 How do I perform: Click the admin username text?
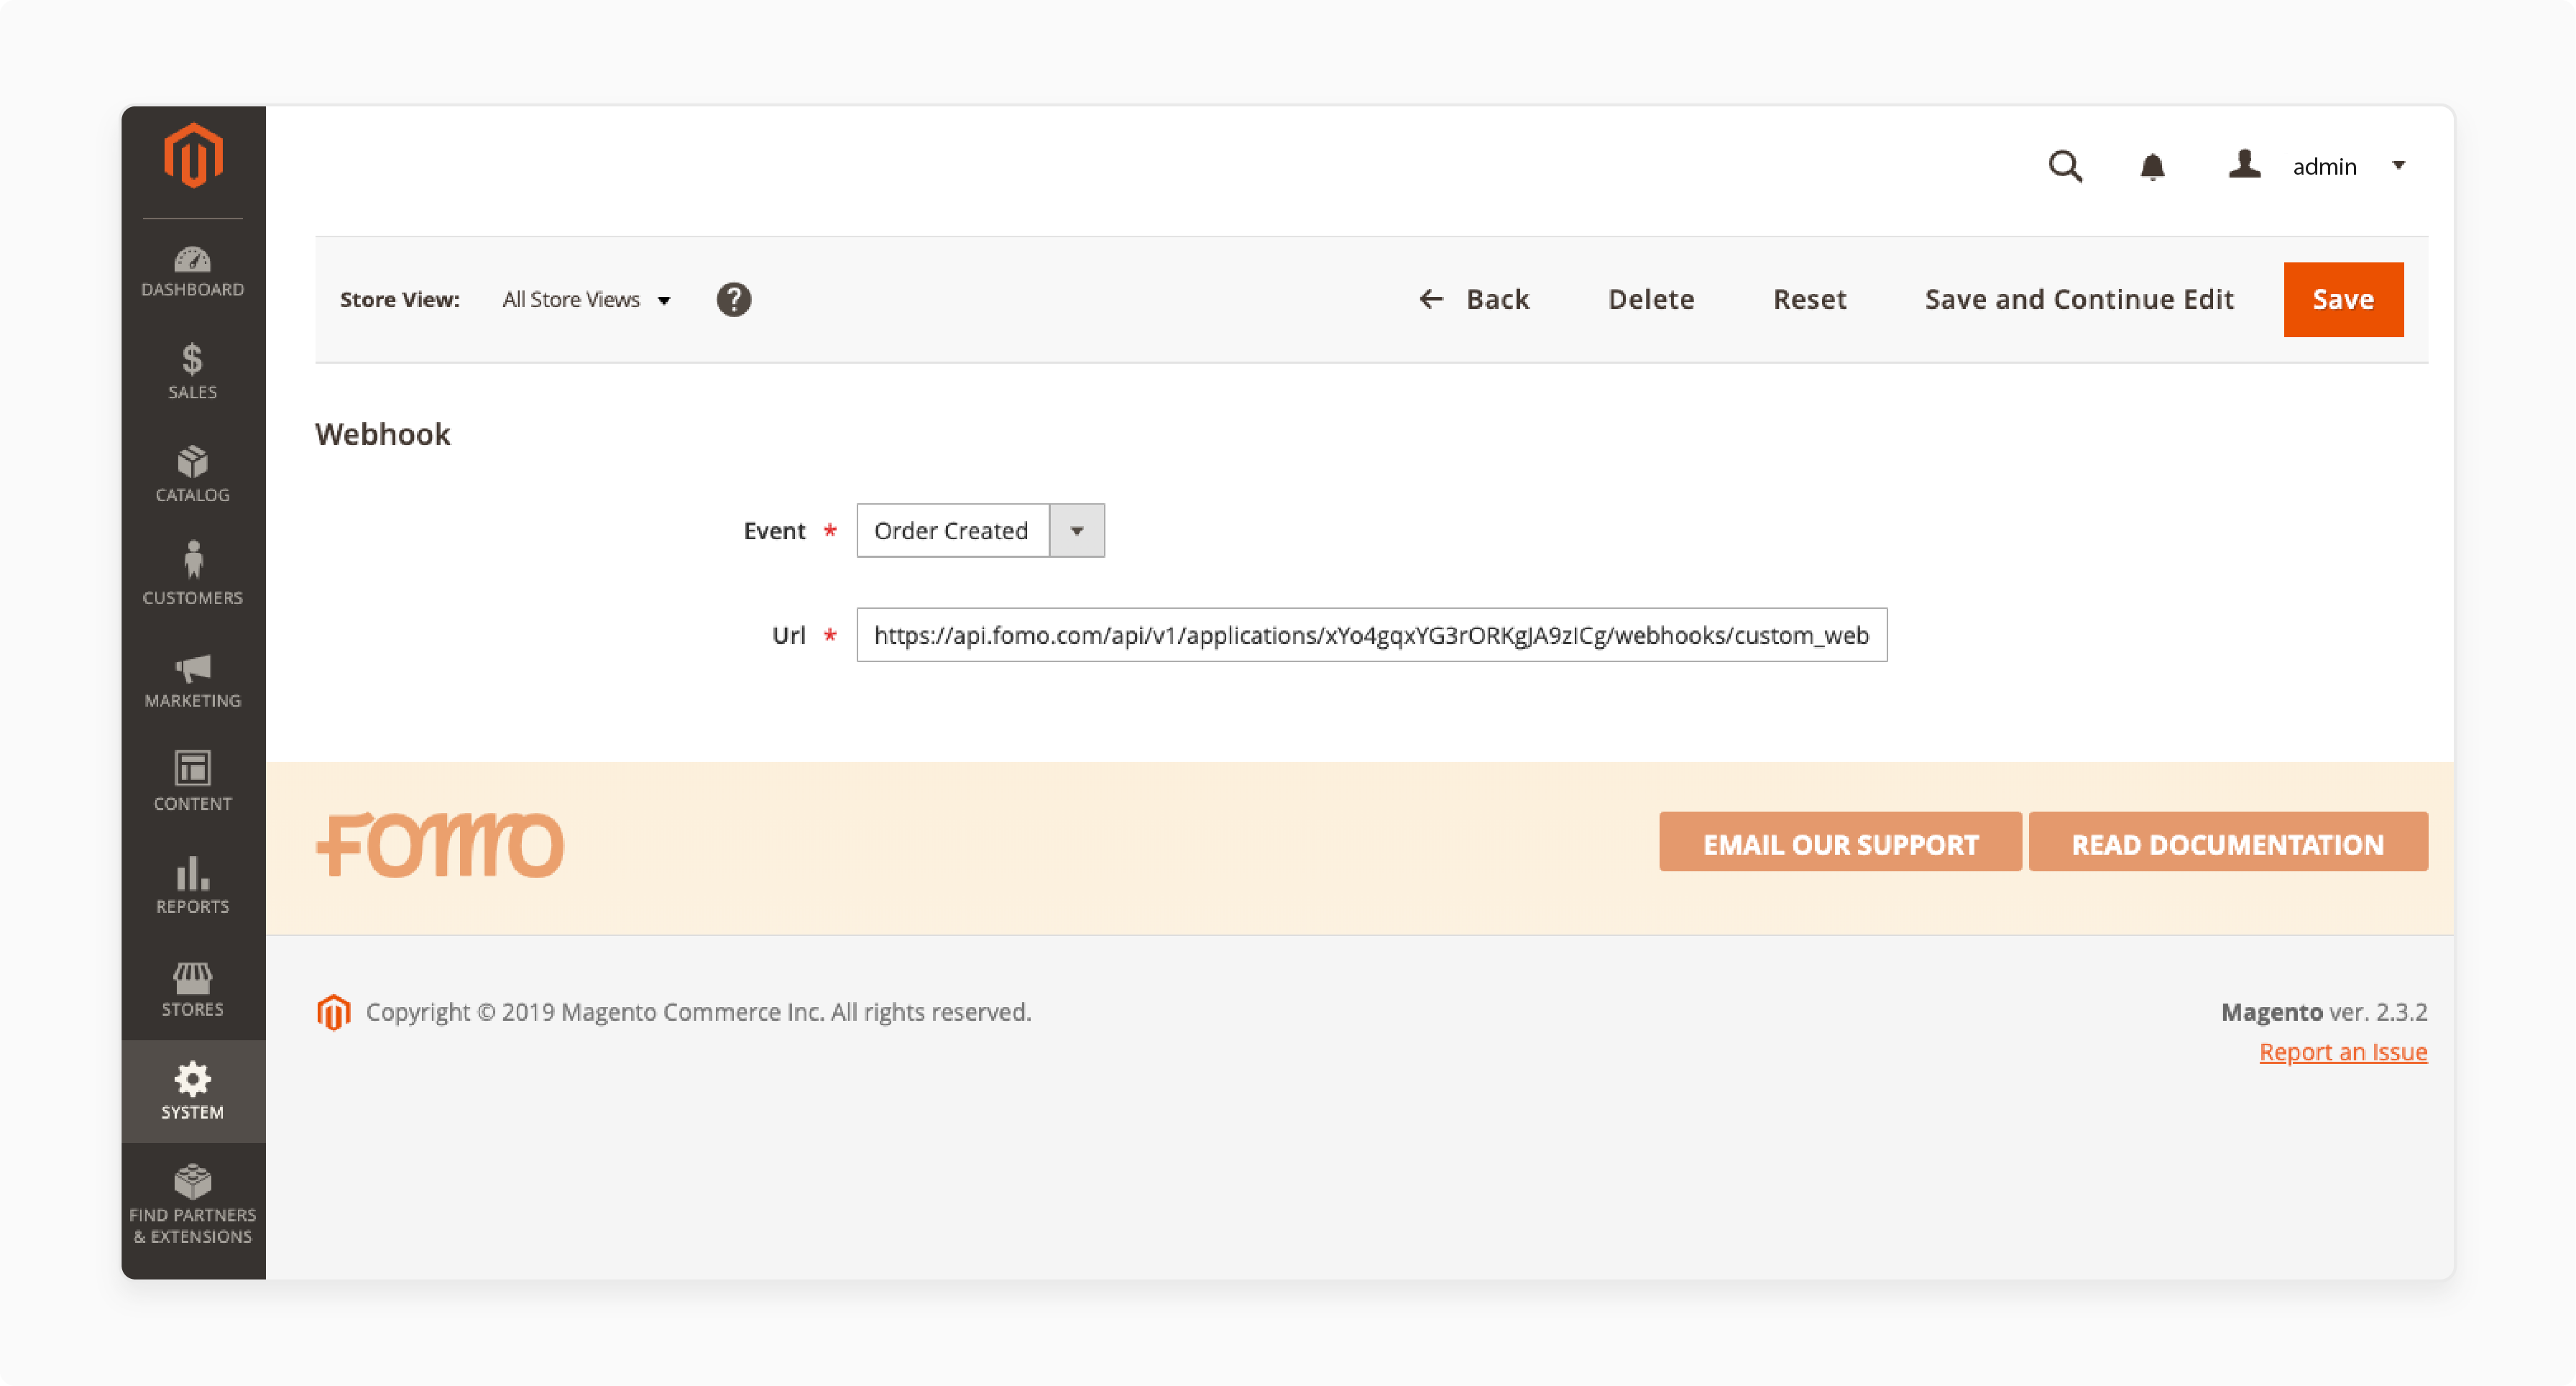point(2324,167)
